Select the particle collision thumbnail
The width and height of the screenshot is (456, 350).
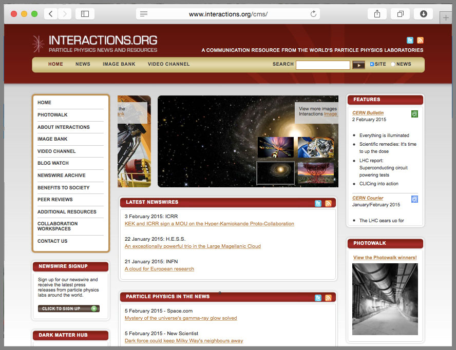point(276,147)
